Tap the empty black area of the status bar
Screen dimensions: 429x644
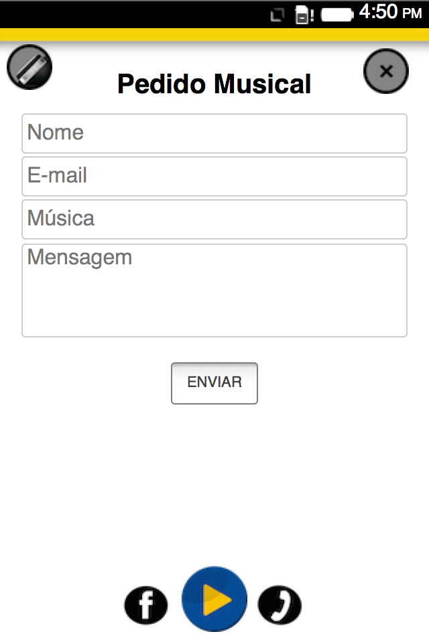[134, 14]
